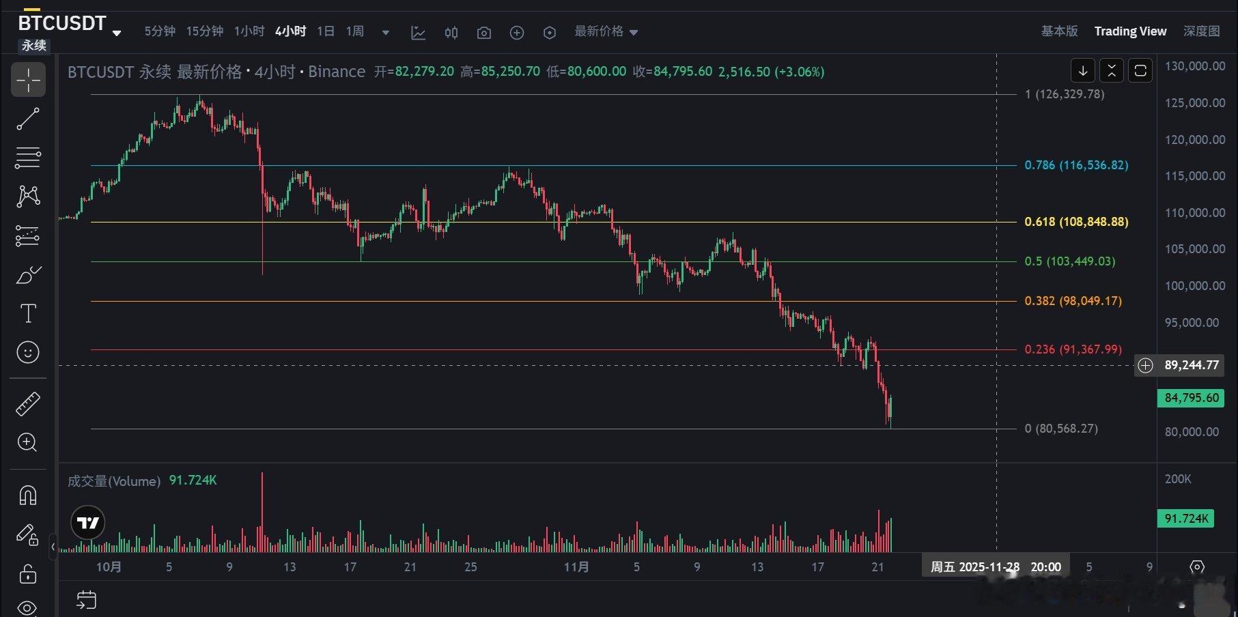
Task: Click the 0.618 yellow Fibonacci level line
Action: 546,222
